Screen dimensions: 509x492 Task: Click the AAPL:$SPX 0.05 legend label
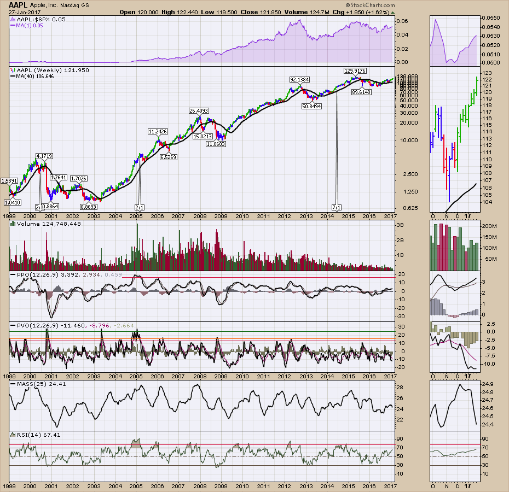pos(41,19)
